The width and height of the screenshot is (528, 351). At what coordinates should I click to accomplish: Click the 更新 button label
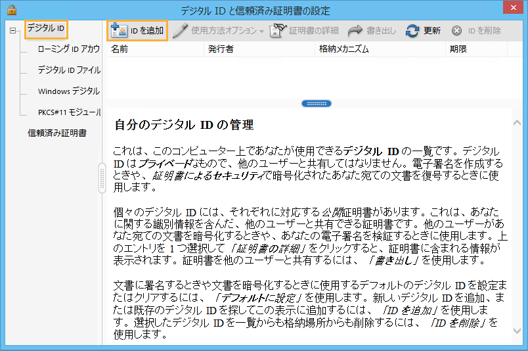(432, 31)
